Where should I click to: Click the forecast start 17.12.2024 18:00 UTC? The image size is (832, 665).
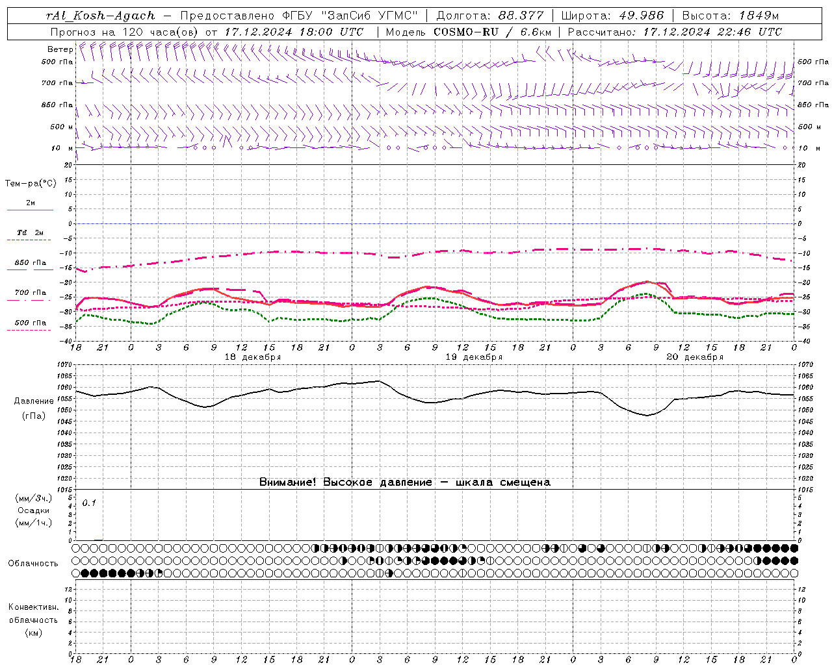click(294, 32)
